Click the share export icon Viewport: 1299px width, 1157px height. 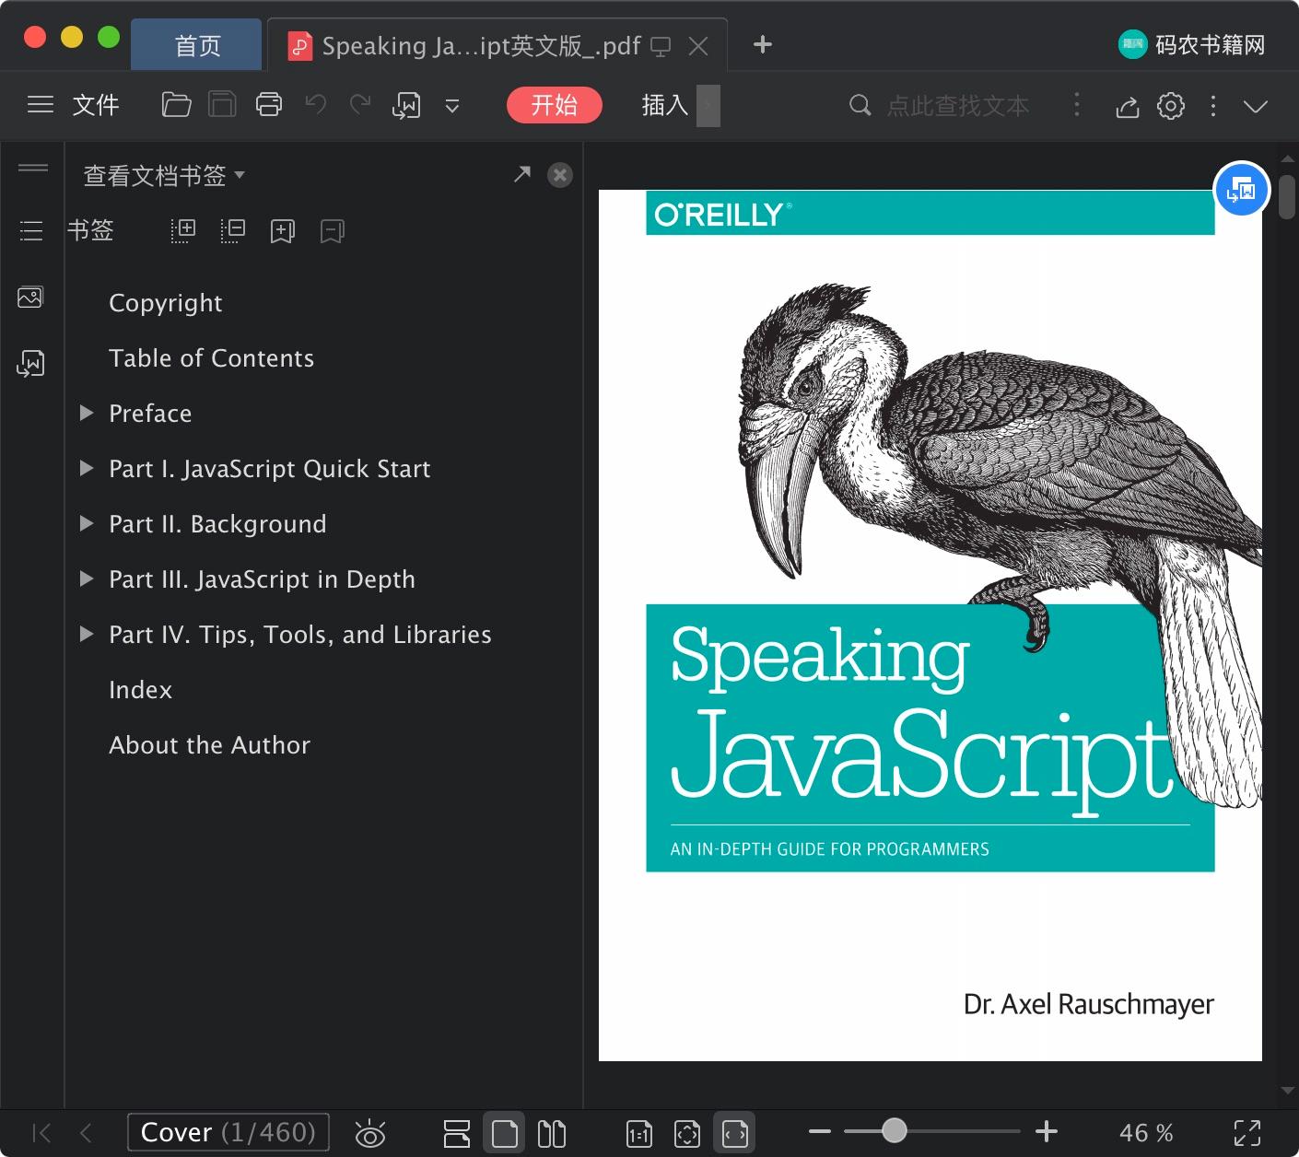pos(1128,107)
